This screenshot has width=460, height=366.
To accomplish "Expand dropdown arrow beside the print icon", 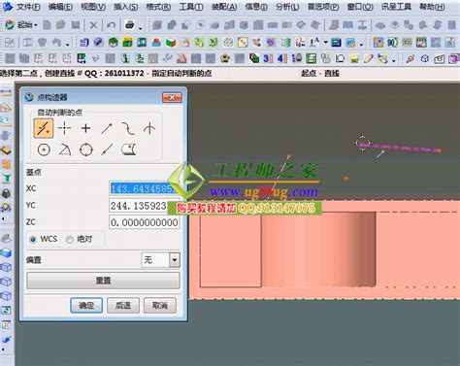I will [x=140, y=28].
